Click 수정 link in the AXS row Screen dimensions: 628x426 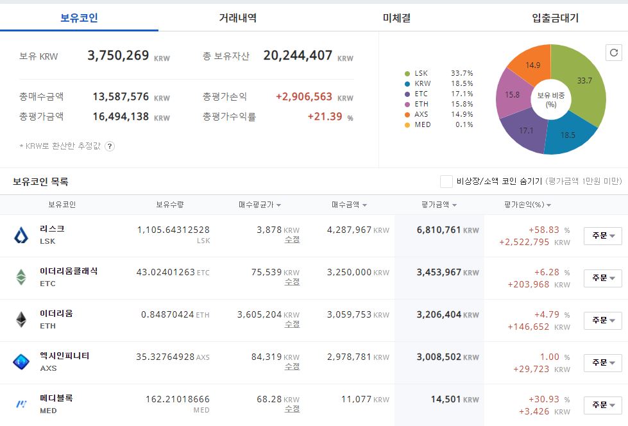pyautogui.click(x=292, y=367)
